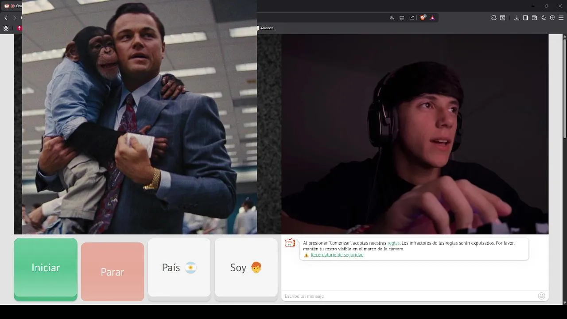567x319 pixels.
Task: Click the share page icon in address bar
Action: [x=412, y=18]
